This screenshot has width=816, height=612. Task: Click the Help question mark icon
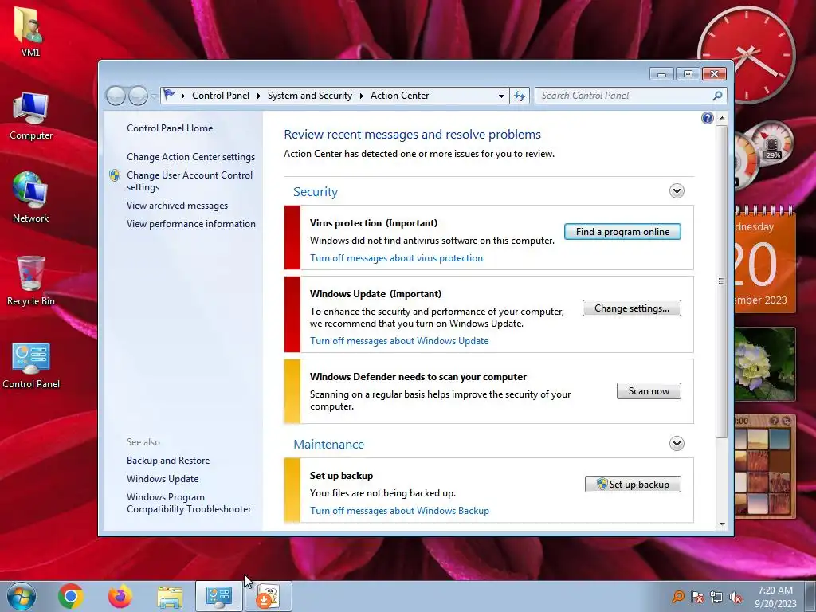[708, 118]
